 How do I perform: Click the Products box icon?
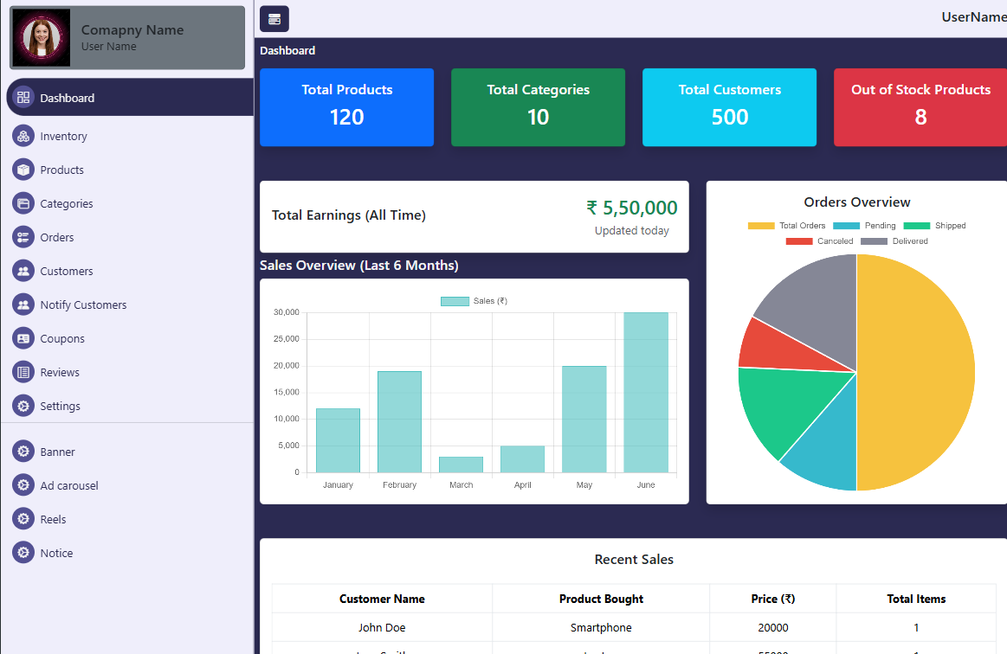[x=23, y=170]
